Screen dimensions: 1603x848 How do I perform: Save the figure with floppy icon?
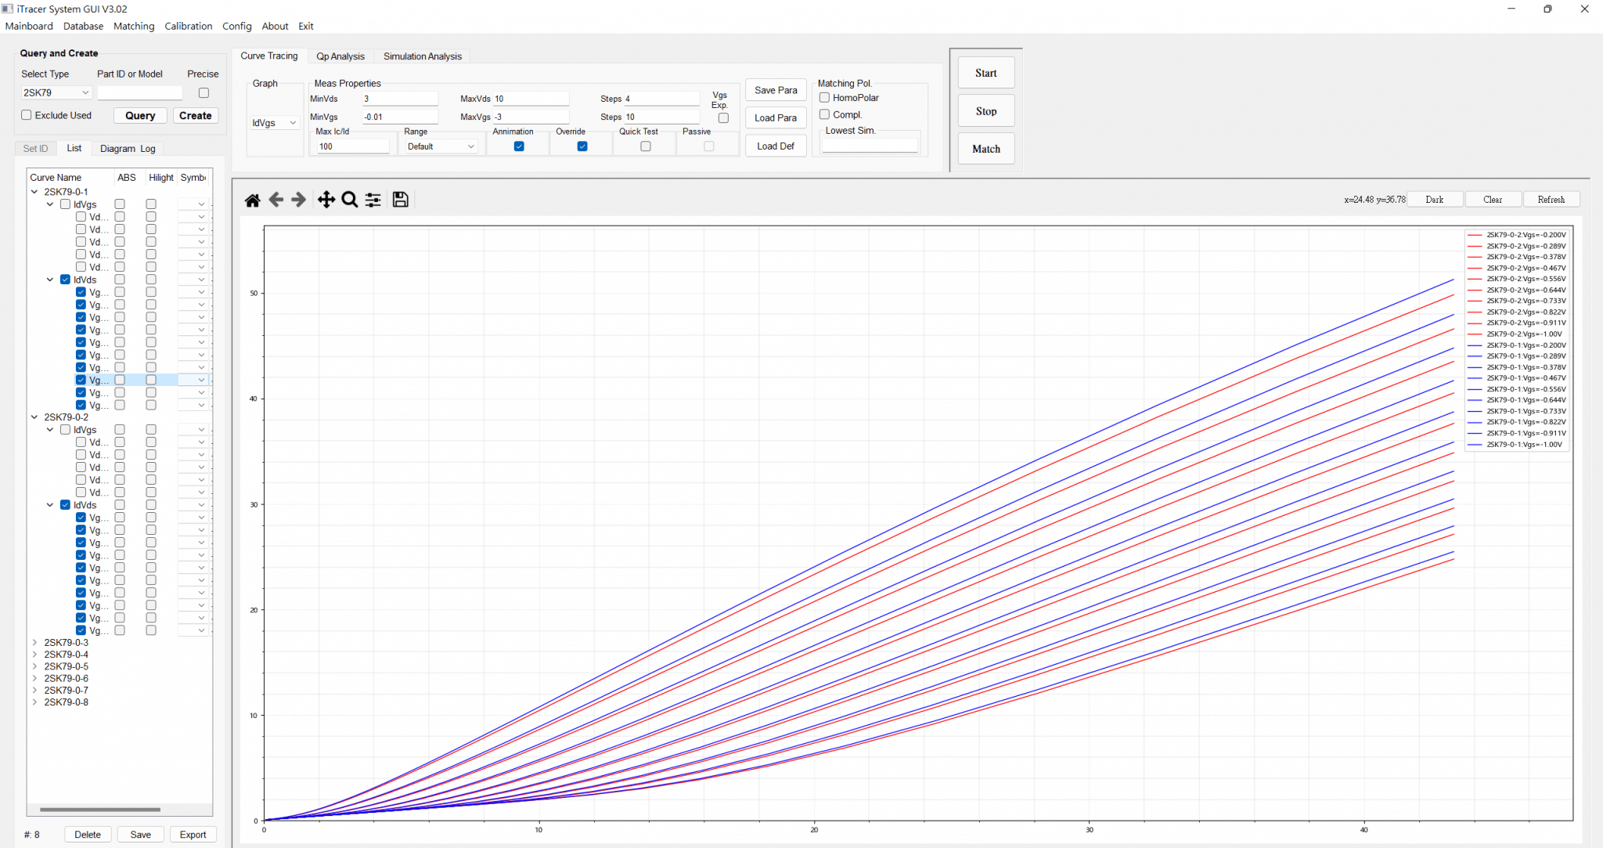400,200
